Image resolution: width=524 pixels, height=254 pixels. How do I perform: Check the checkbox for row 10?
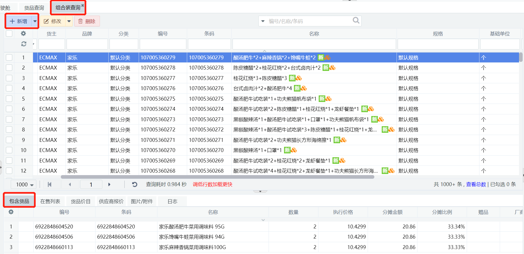[x=9, y=150]
